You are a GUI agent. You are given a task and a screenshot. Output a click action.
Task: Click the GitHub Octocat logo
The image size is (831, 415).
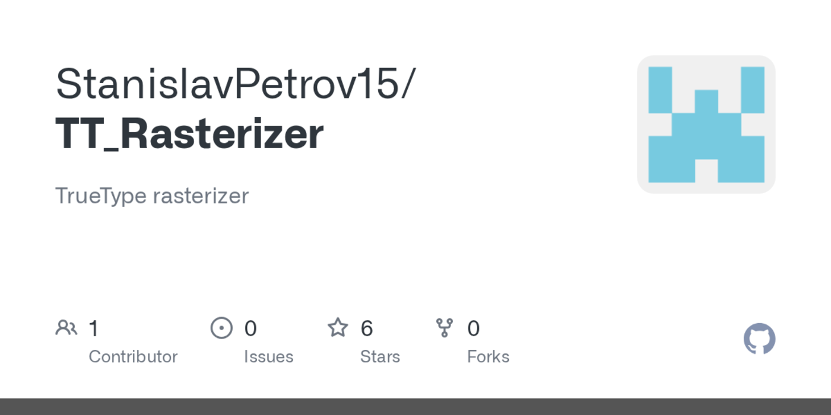(759, 339)
